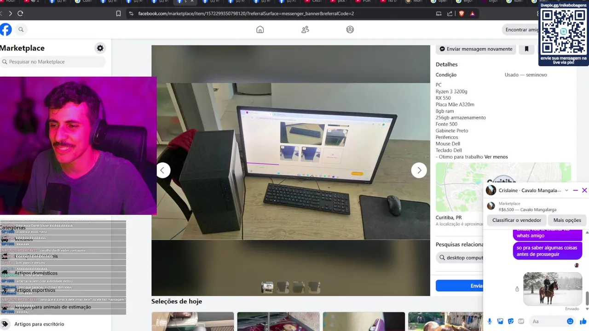
Task: Open the GIF picker in chat
Action: point(521,321)
